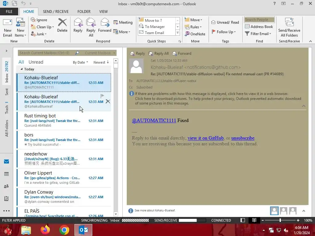Viewport: 315px width, 236px height.
Task: Open the email from bors
Action: [x=64, y=140]
